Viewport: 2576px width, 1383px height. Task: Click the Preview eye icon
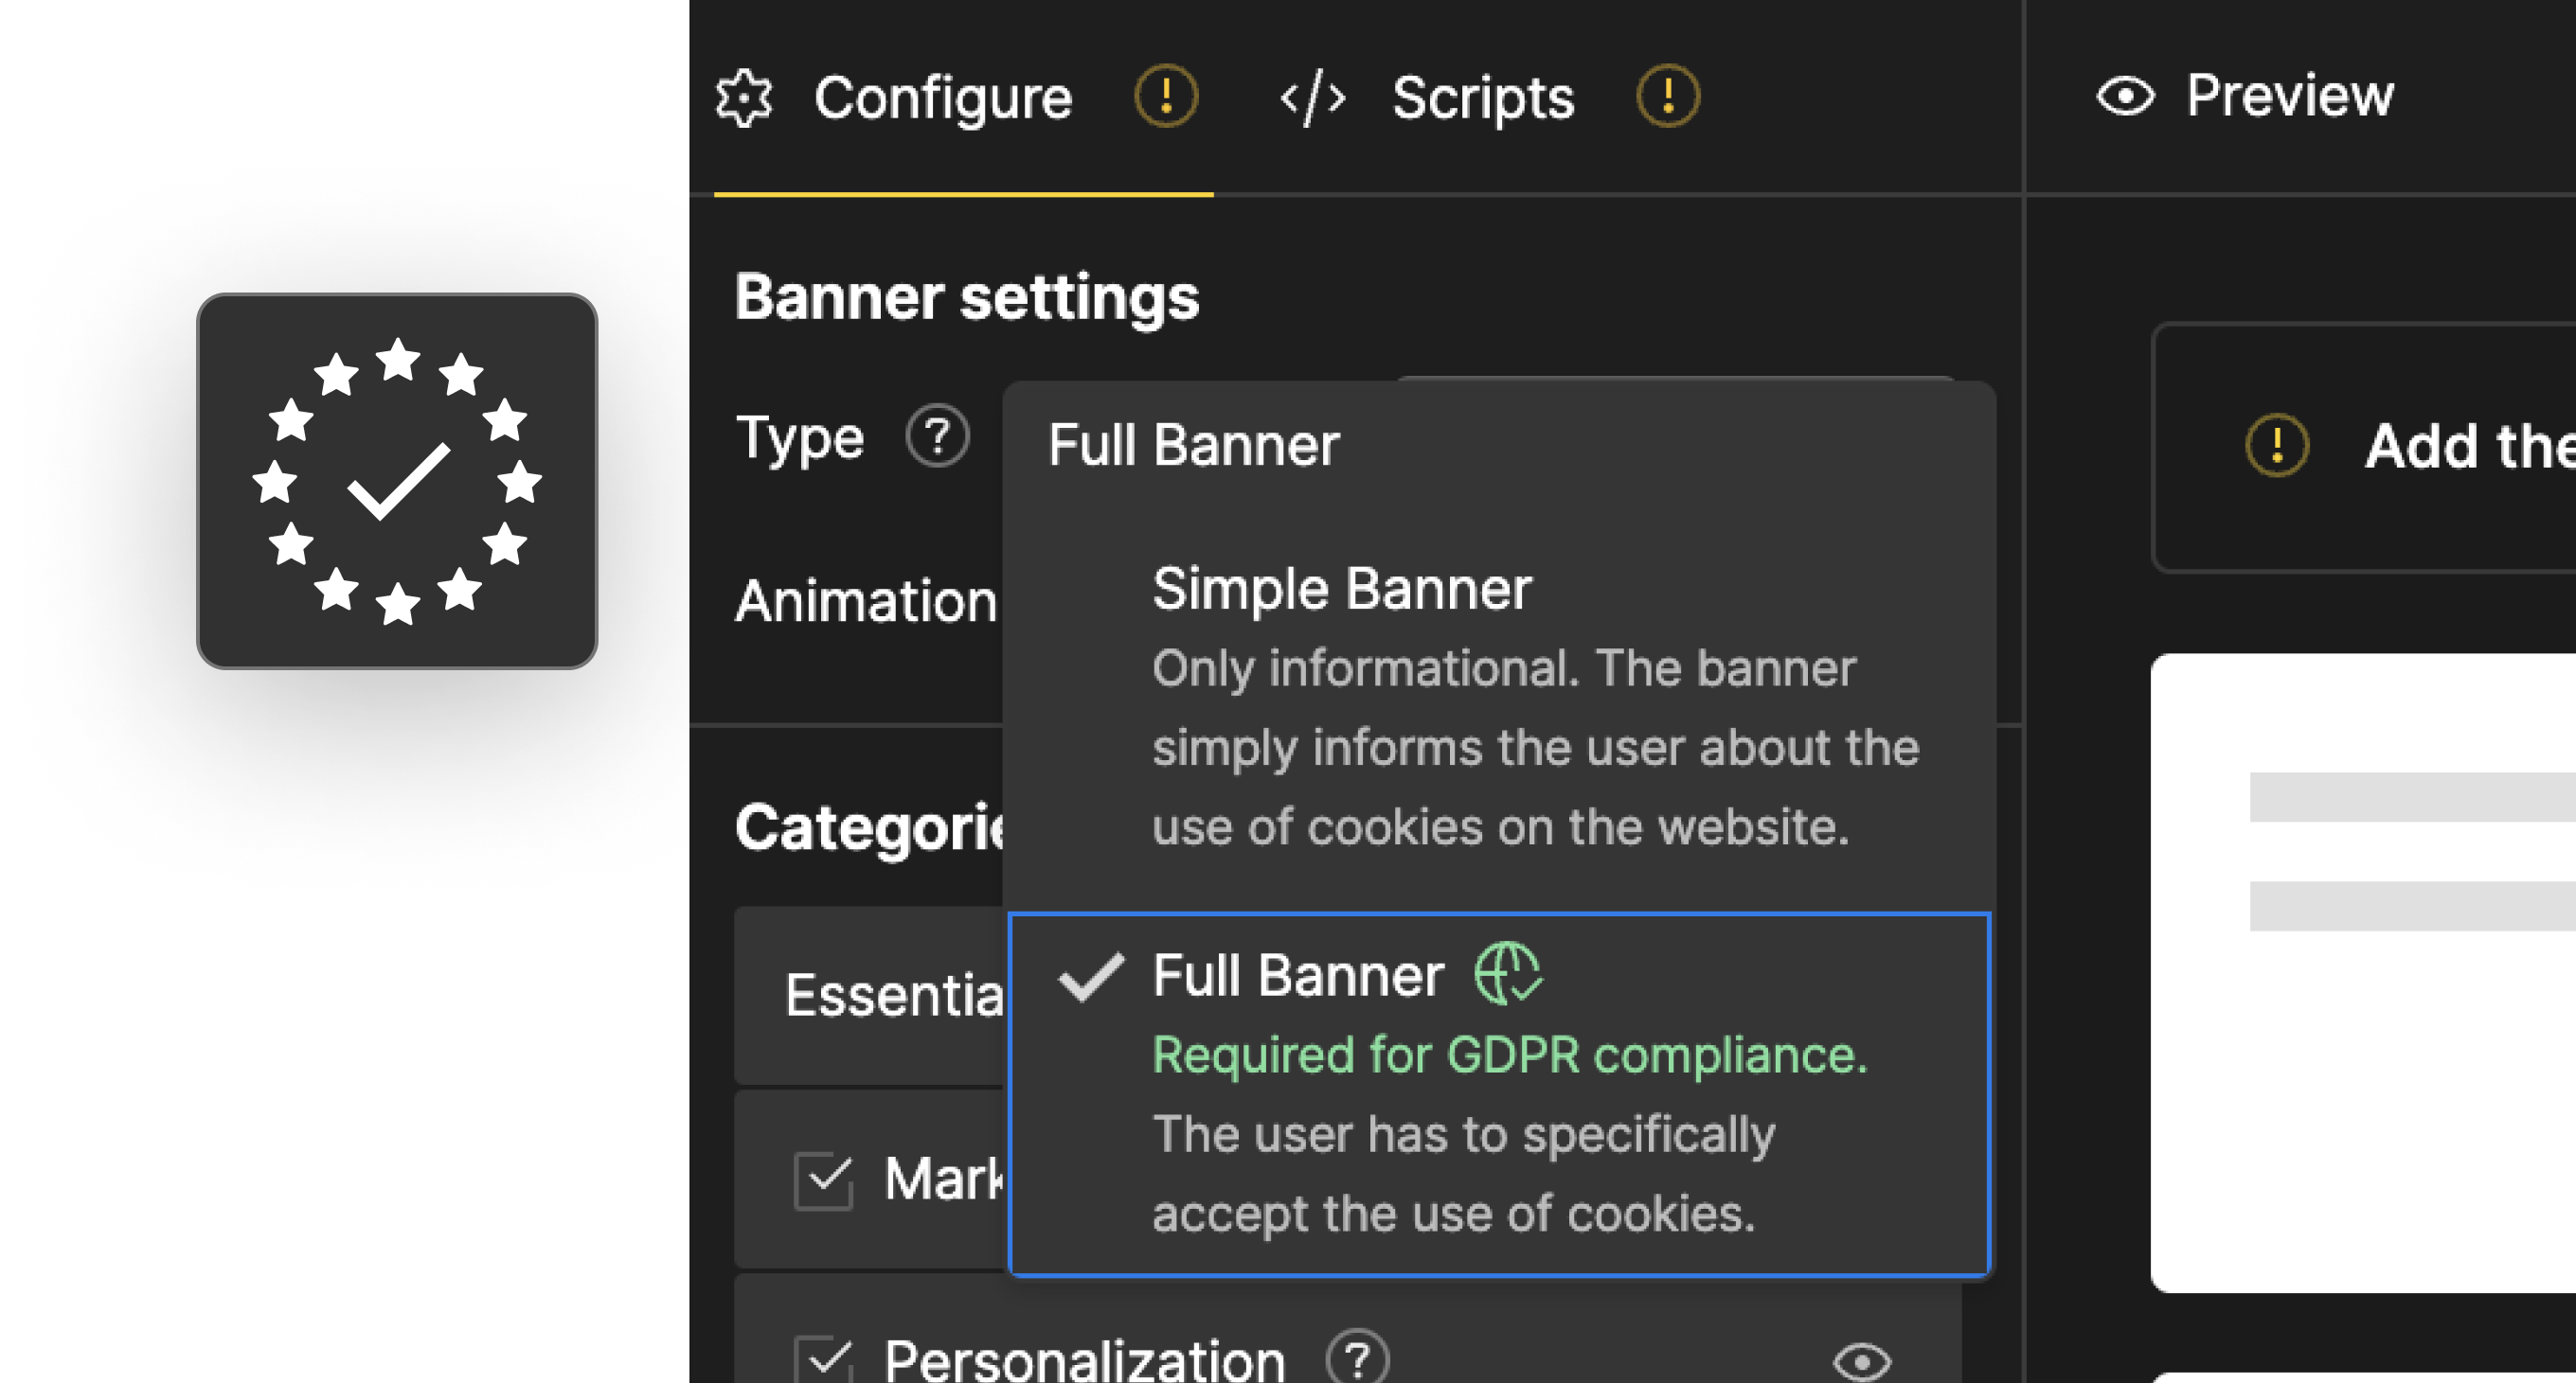click(x=2125, y=97)
